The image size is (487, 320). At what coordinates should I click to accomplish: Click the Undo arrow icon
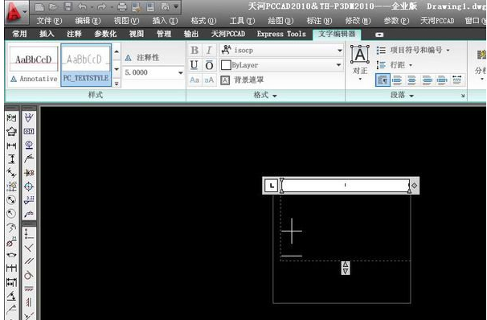pos(82,6)
